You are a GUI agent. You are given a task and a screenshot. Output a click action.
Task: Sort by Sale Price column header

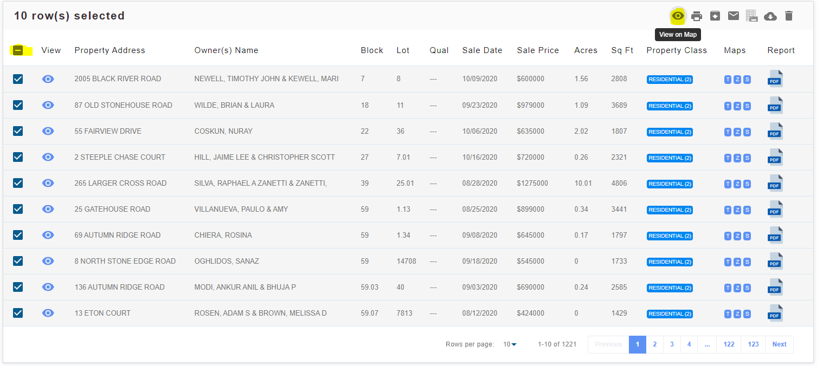[538, 50]
